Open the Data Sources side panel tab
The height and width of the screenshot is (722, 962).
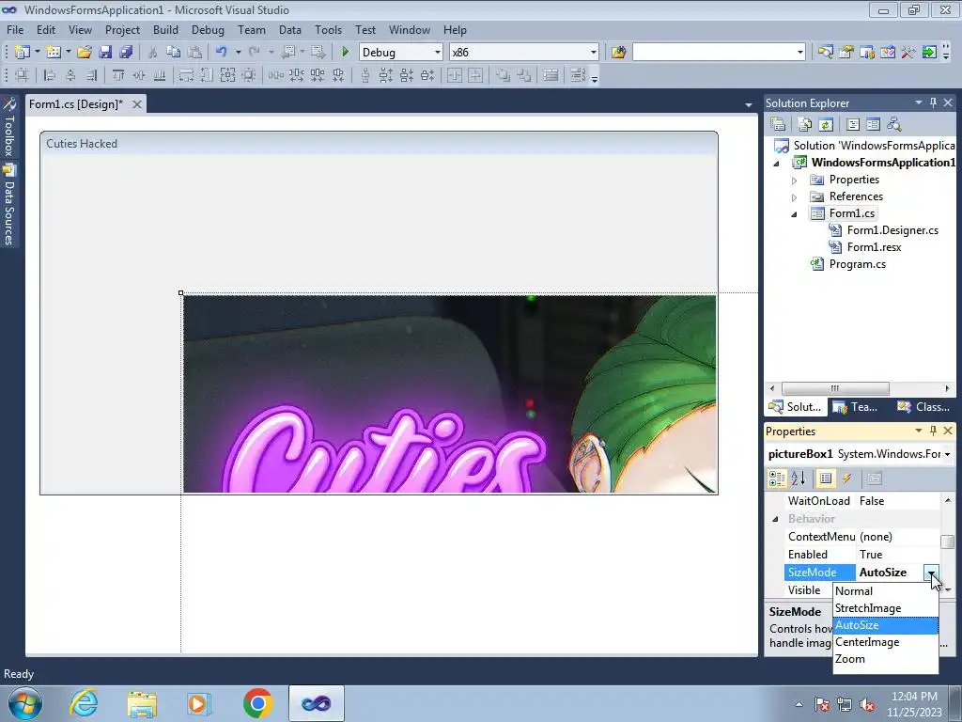tap(9, 205)
